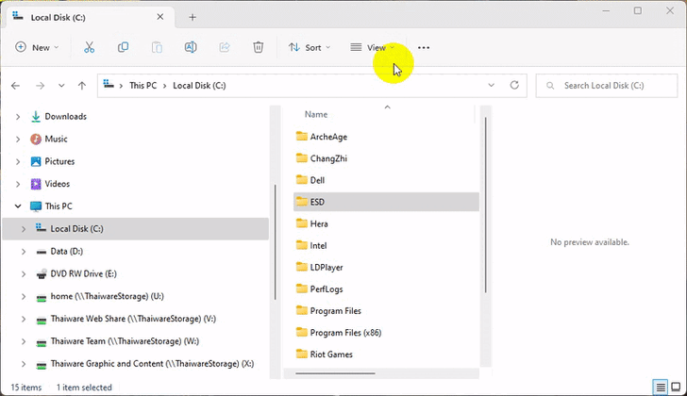
Task: Close the Local Disk (C:) tab
Action: click(159, 17)
